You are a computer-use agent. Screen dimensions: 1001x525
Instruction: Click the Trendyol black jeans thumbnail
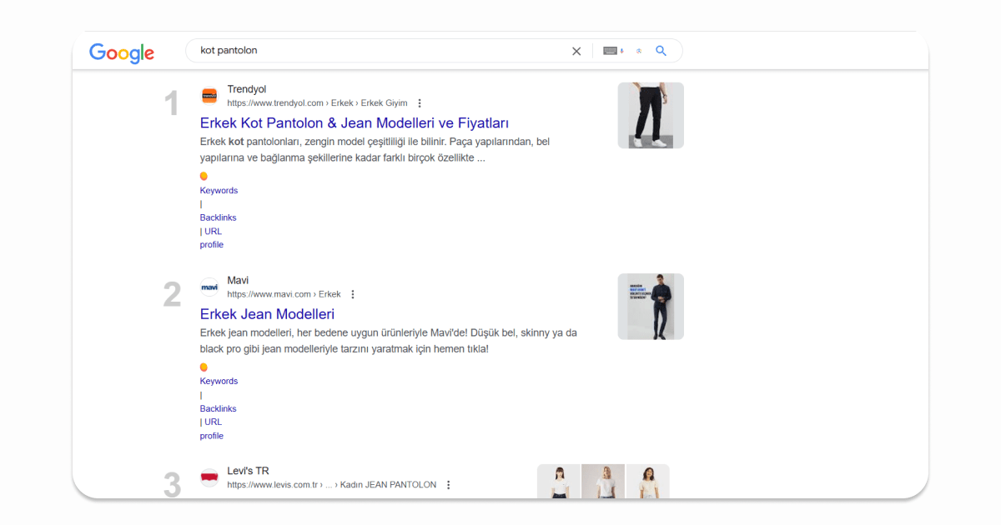[651, 115]
